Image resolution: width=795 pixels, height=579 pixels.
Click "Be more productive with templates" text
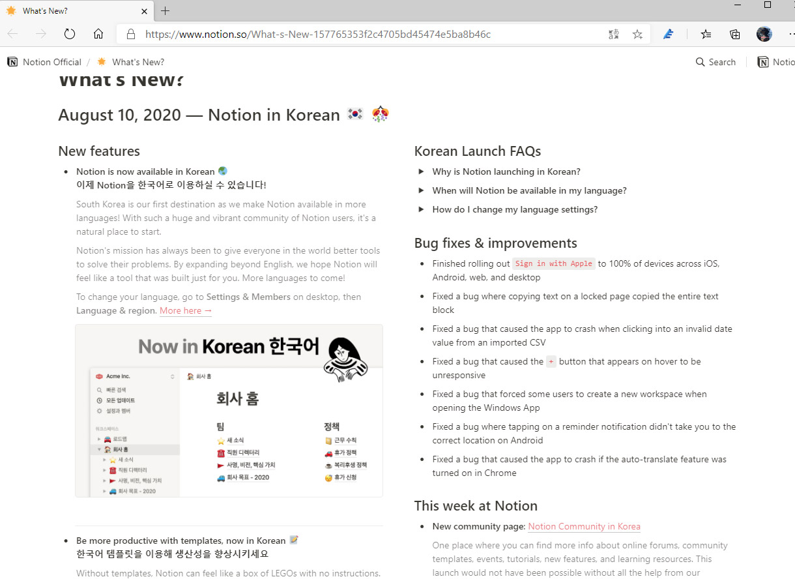181,541
